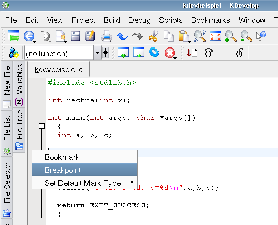The image size is (278, 225).
Task: Open the new file dropdown arrow
Action: click(65, 41)
